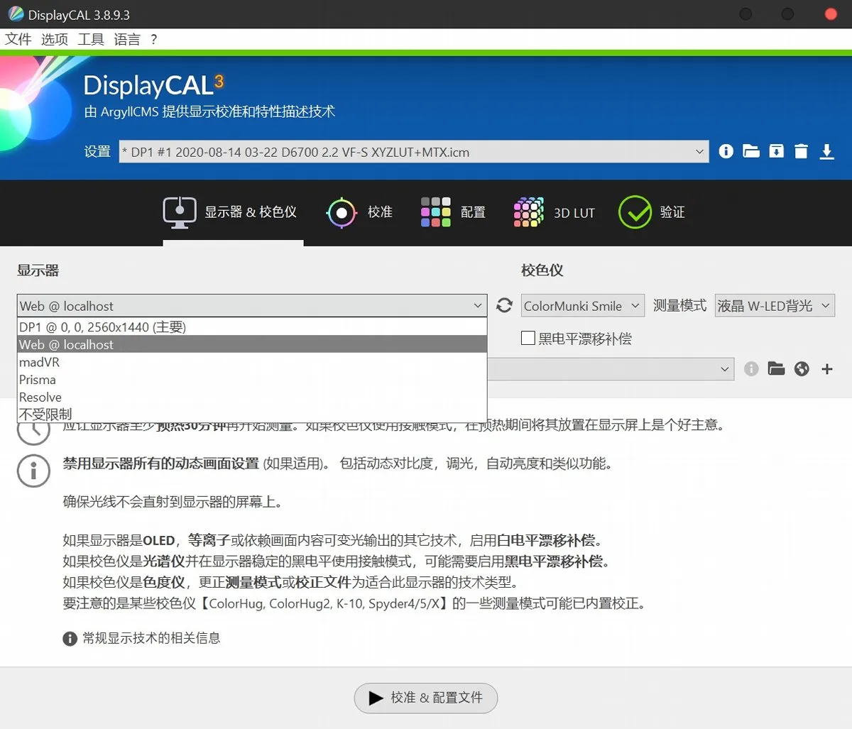
Task: Refresh display and instrument list
Action: (x=504, y=305)
